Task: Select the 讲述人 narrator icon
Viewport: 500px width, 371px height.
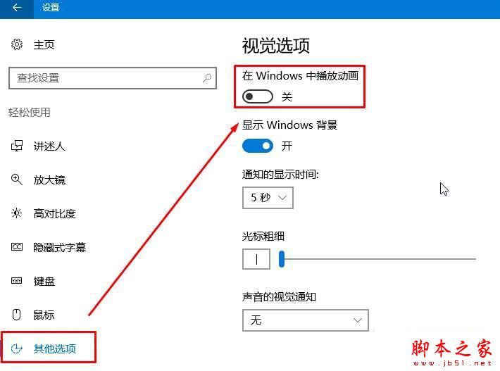Action: [17, 146]
